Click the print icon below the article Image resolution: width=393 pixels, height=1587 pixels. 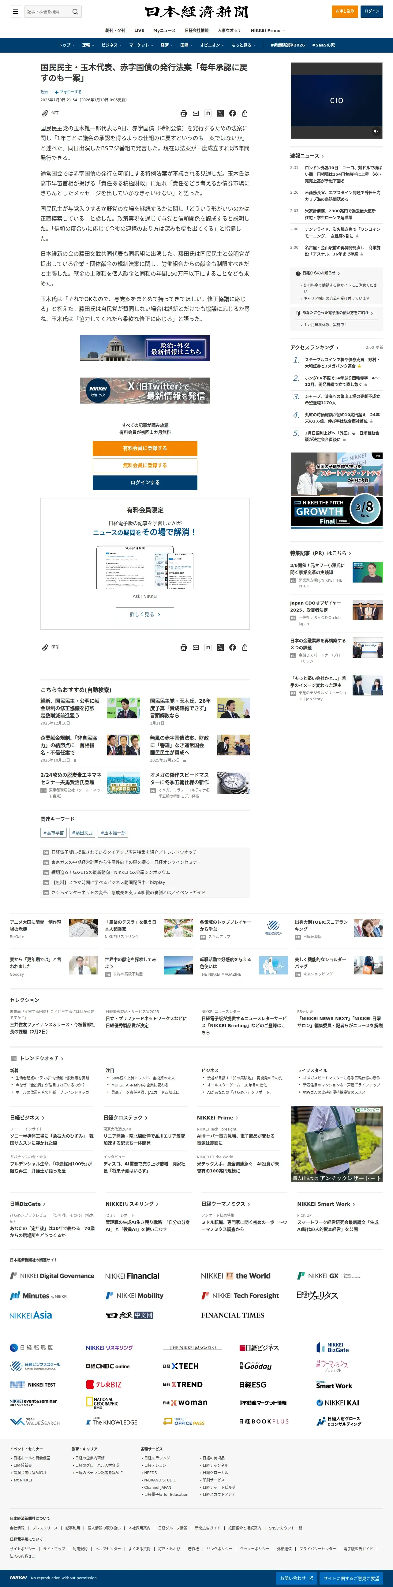point(184,647)
